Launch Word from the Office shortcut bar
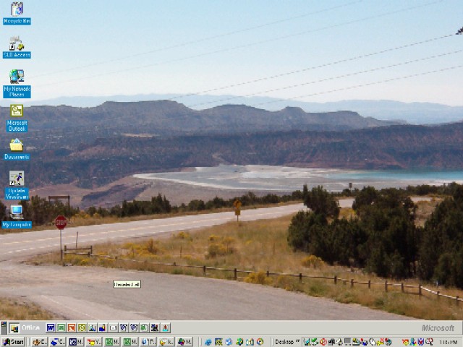The height and width of the screenshot is (347, 463). coord(51,328)
